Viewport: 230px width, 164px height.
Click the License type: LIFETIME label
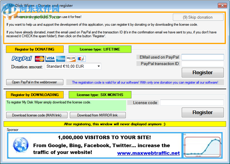100,49
